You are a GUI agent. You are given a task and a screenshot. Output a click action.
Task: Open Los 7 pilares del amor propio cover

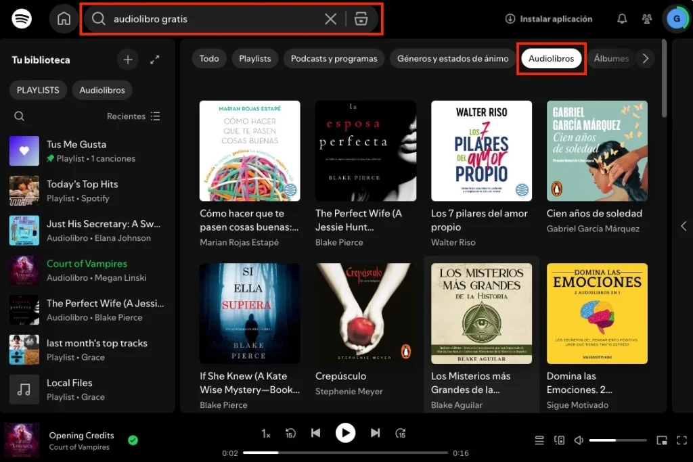point(481,151)
